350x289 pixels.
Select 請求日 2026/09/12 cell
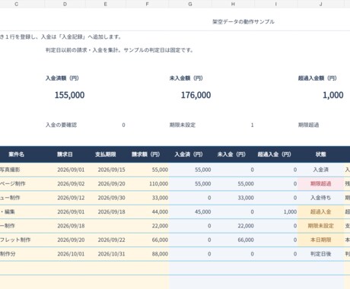pos(65,198)
